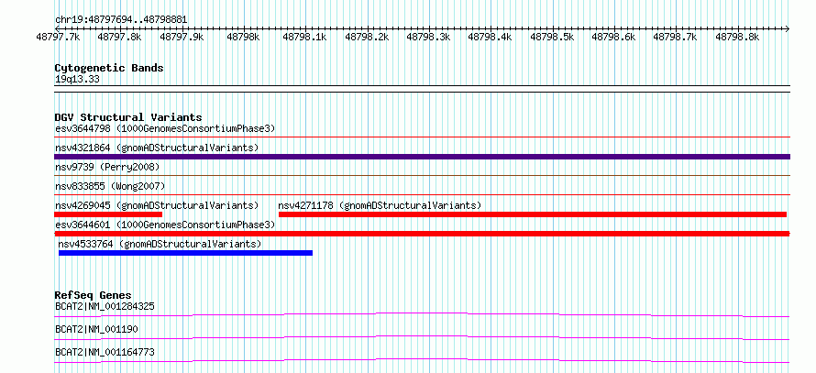Select transcript label BCAT2|NM_001164773
Screen dimensions: 816x373
tap(105, 352)
